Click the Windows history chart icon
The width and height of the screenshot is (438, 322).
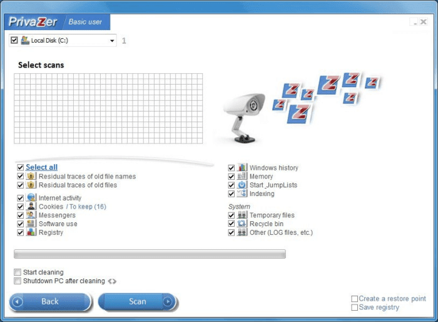[x=242, y=167]
